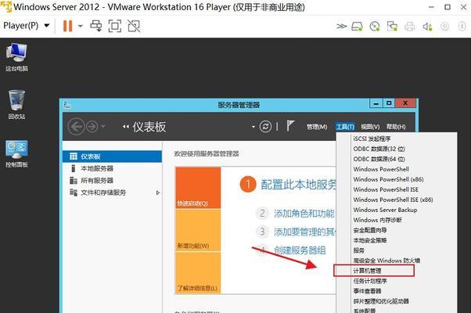Click the sound card device icon
The image size is (471, 313).
[427, 27]
